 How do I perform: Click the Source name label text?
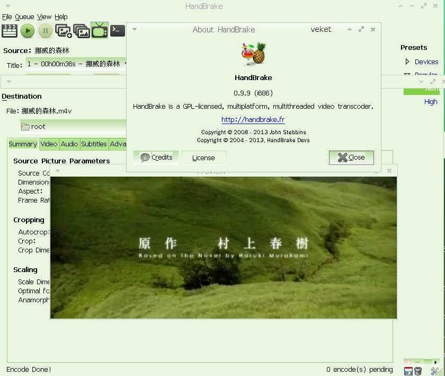click(52, 50)
